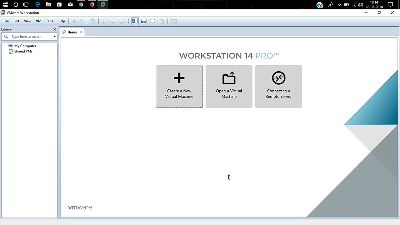Click the Cortana search circle icon
Screen dimensions: 400x225
(x=16, y=5)
